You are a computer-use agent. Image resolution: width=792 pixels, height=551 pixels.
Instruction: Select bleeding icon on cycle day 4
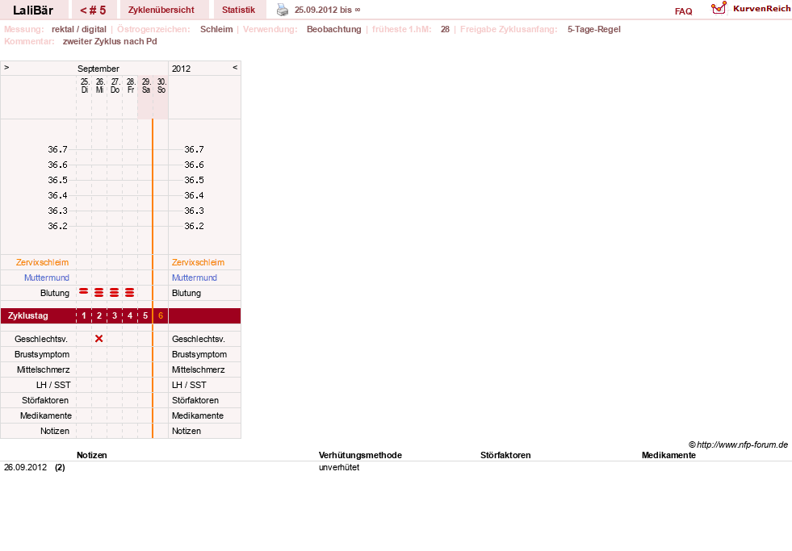pos(130,293)
